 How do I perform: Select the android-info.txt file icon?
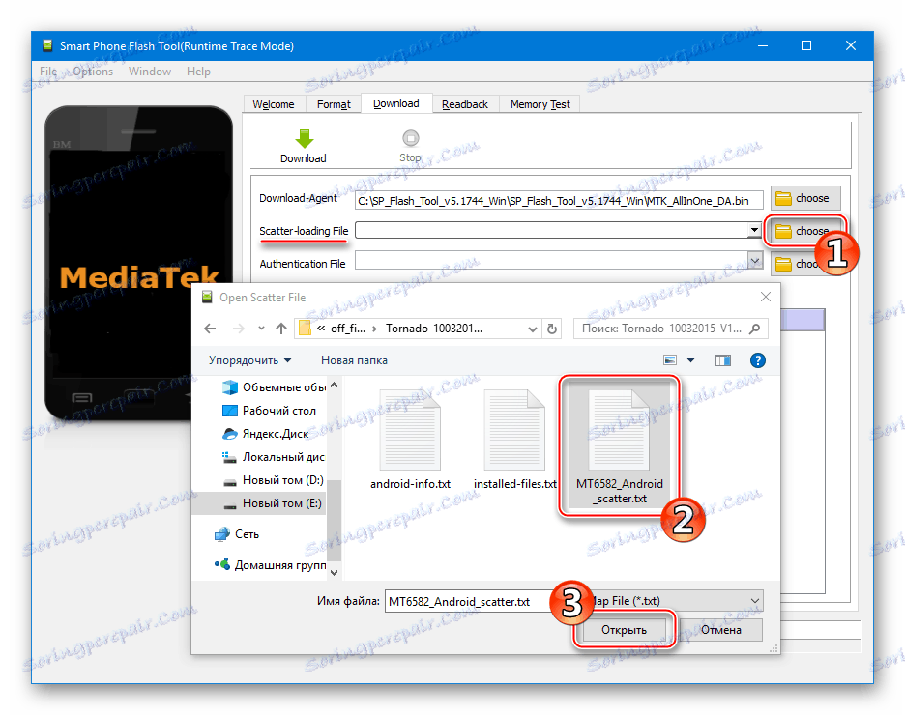coord(410,430)
